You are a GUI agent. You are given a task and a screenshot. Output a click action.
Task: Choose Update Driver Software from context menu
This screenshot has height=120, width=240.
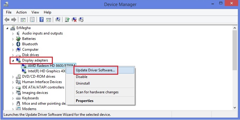[x=100, y=70]
